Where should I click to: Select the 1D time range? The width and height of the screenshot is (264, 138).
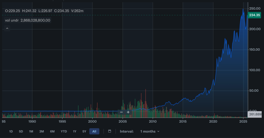pyautogui.click(x=11, y=131)
